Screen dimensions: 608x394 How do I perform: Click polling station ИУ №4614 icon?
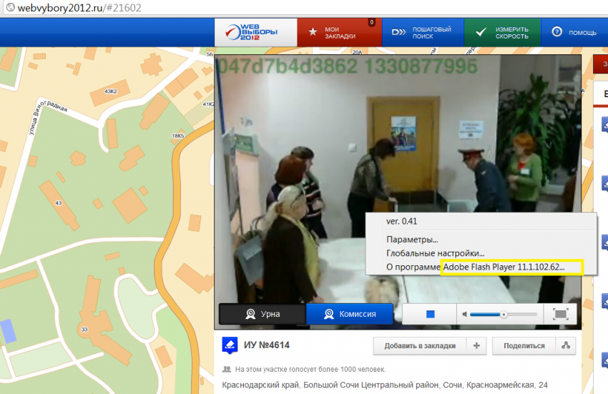tap(230, 345)
